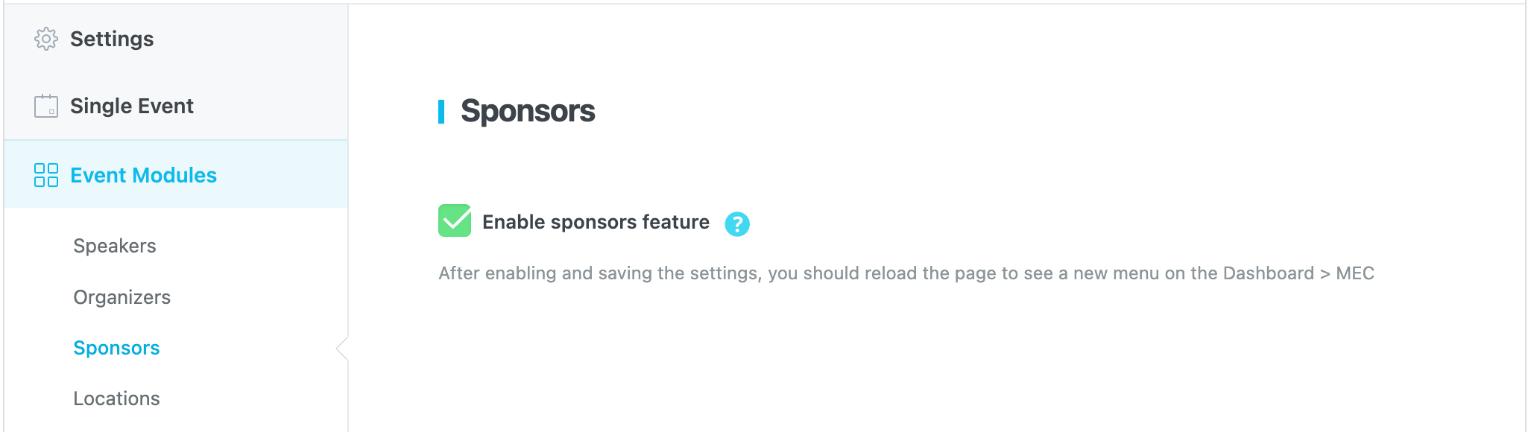Image resolution: width=1531 pixels, height=432 pixels.
Task: Open the Single Event menu label
Action: pyautogui.click(x=132, y=106)
